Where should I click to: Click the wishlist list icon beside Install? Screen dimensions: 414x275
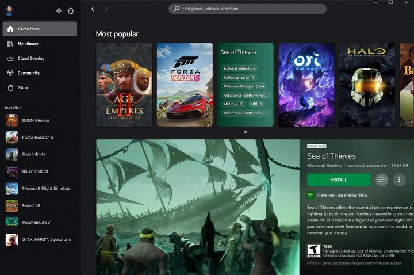coord(381,179)
